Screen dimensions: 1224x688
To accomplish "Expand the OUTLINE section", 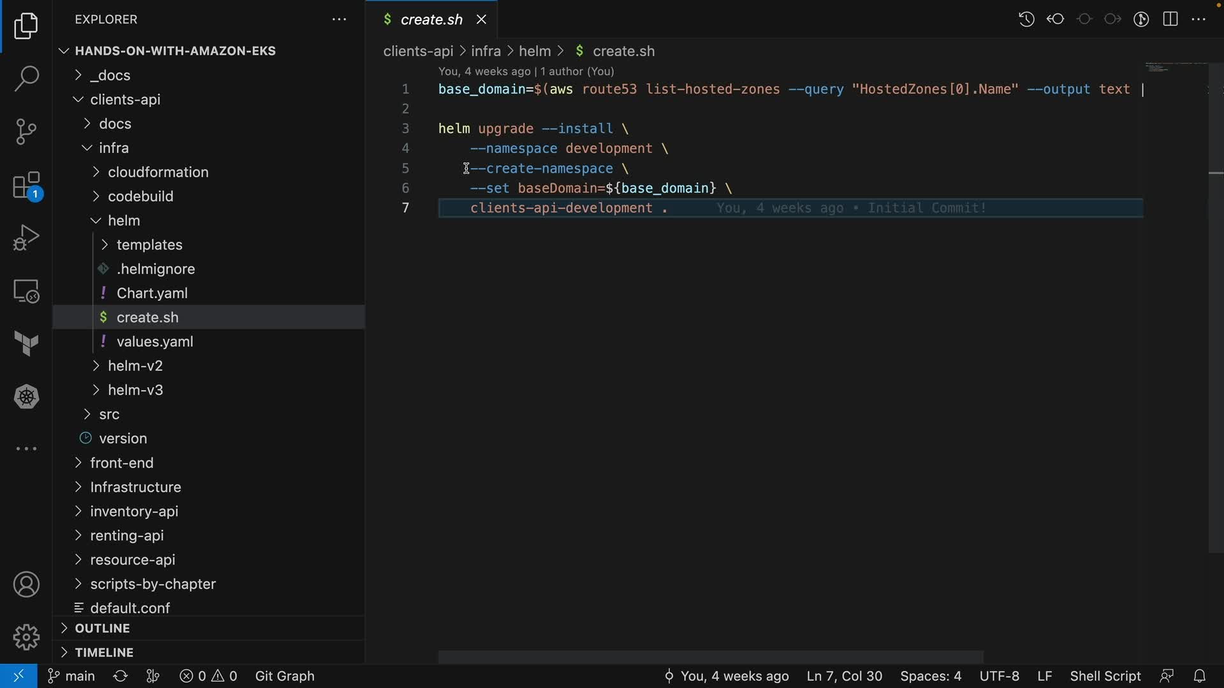I will (x=102, y=628).
